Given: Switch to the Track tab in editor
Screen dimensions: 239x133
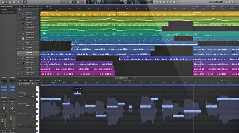Looking at the screenshot, I should (x=122, y=78).
